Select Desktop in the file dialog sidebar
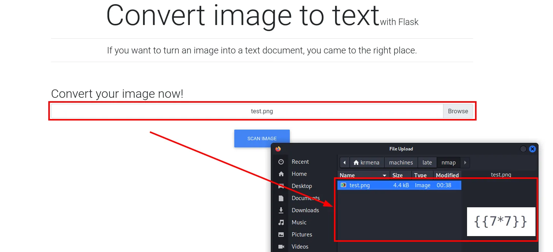553x252 pixels. (302, 186)
